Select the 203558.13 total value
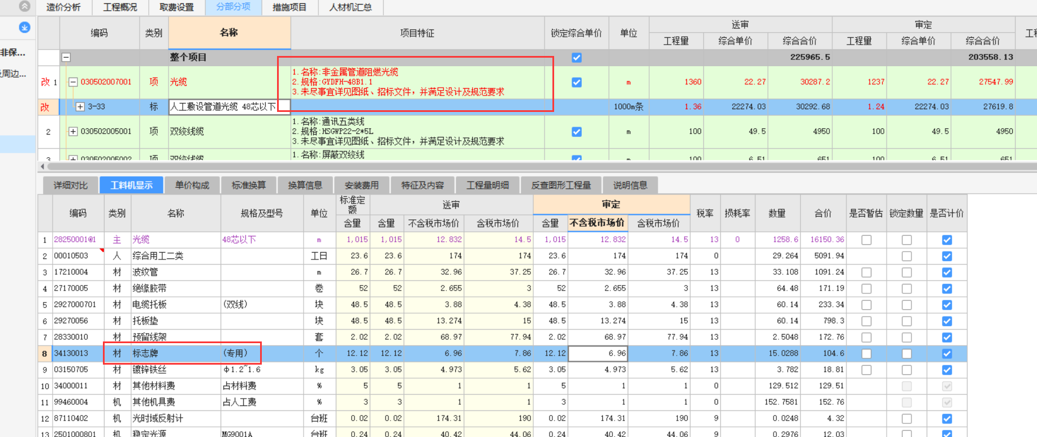1037x437 pixels. (990, 57)
